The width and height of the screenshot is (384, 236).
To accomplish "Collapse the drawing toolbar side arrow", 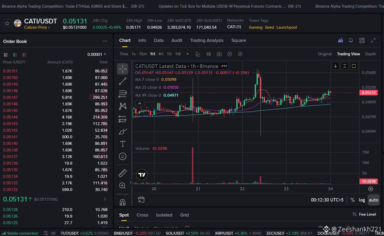I will (131, 182).
